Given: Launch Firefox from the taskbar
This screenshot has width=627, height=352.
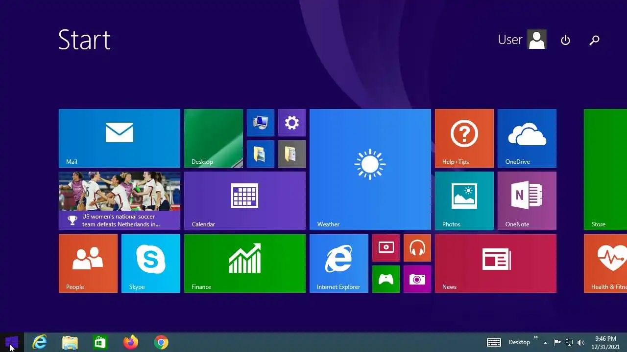Looking at the screenshot, I should click(130, 342).
